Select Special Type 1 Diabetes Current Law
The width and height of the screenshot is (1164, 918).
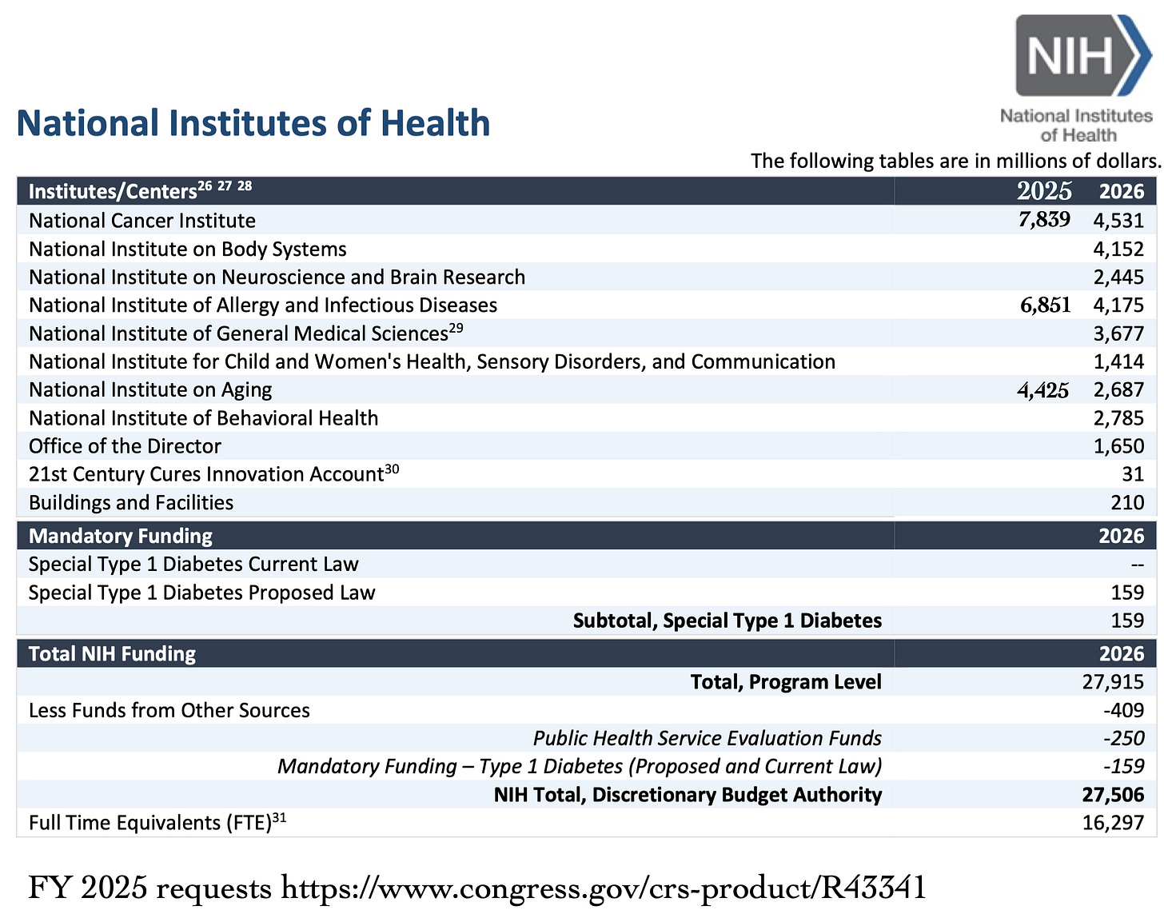click(193, 565)
